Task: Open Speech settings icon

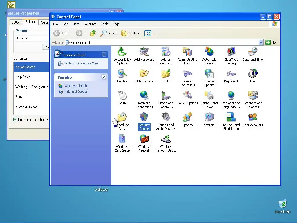Action: pos(187,120)
